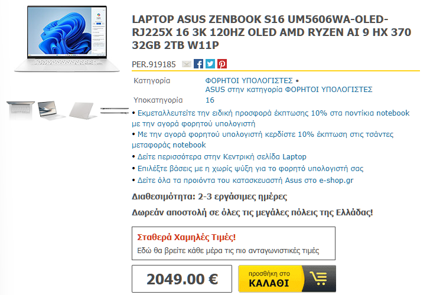Open the laptop cooling stands link
443x295 pixels.
(x=250, y=169)
